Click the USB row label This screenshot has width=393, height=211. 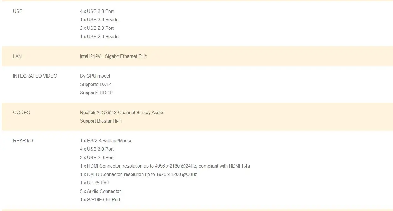(x=18, y=11)
